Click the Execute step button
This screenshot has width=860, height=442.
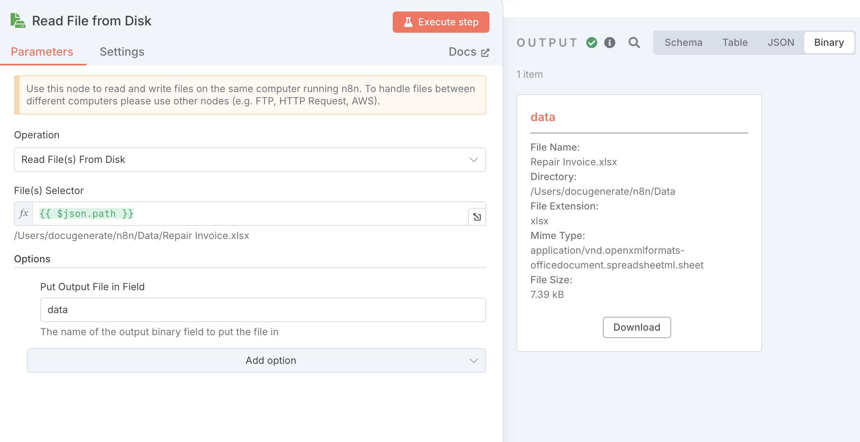click(441, 22)
